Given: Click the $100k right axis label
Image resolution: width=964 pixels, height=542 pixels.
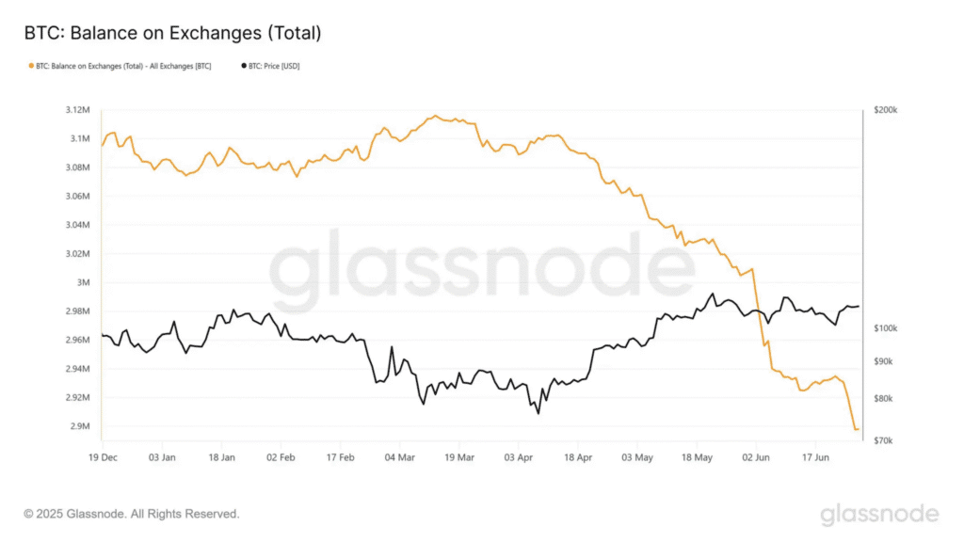Looking at the screenshot, I should [886, 328].
